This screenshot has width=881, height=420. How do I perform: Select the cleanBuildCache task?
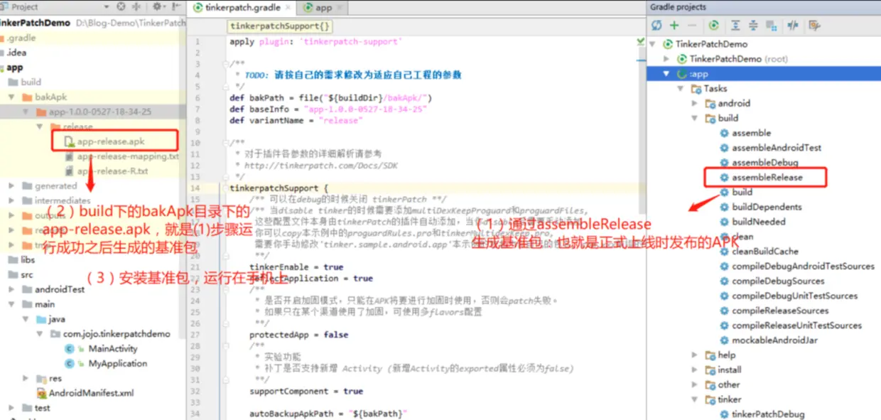758,251
